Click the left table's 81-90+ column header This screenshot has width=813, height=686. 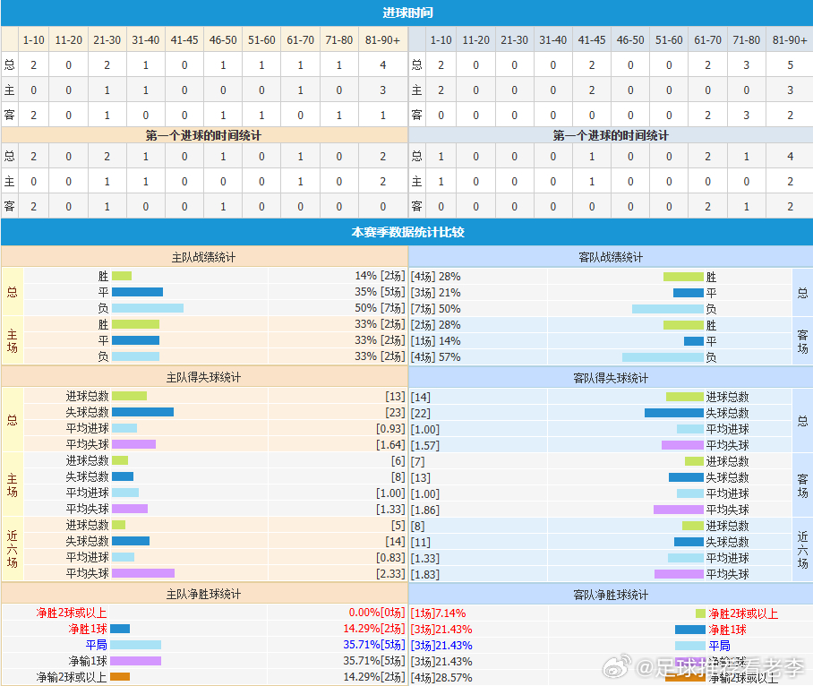[382, 40]
